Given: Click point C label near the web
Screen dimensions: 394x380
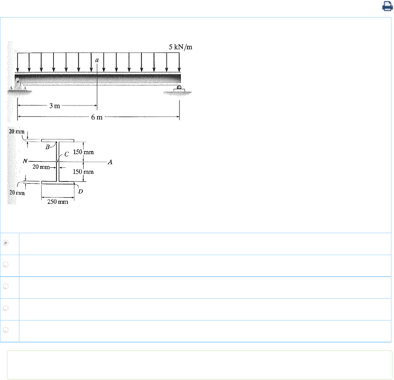Looking at the screenshot, I should coord(66,155).
